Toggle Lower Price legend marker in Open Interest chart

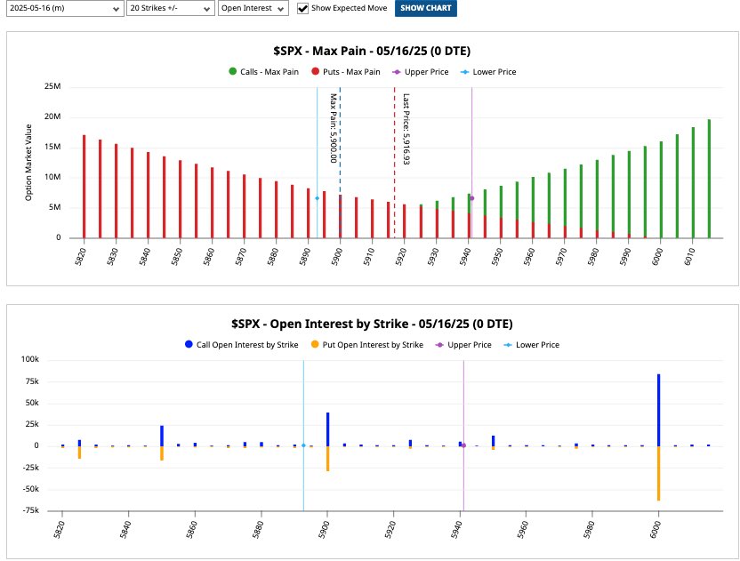point(508,345)
